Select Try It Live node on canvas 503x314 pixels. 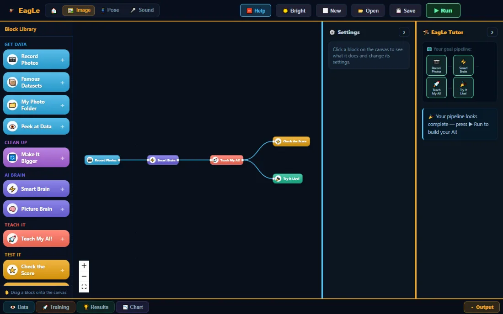coord(288,178)
